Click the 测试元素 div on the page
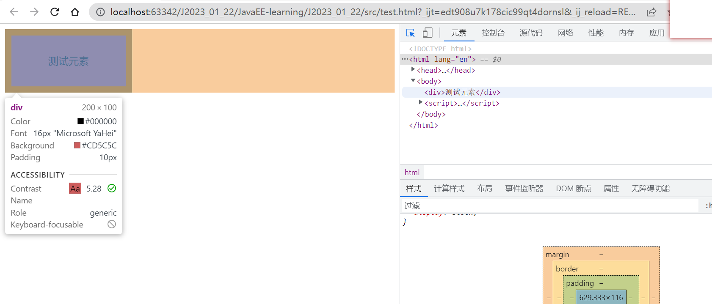 69,61
